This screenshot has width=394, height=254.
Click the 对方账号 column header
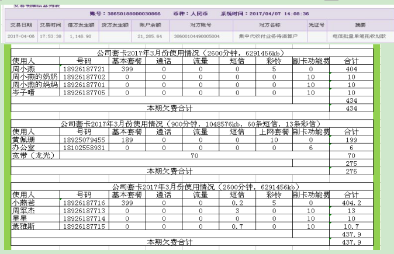(201, 25)
